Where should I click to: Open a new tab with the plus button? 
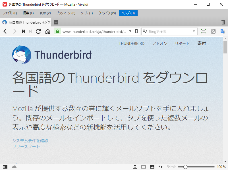coord(56,22)
